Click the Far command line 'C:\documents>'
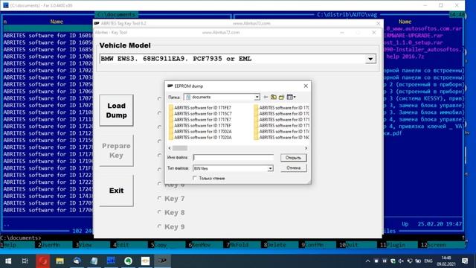Image resolution: width=476 pixels, height=268 pixels. 21,238
